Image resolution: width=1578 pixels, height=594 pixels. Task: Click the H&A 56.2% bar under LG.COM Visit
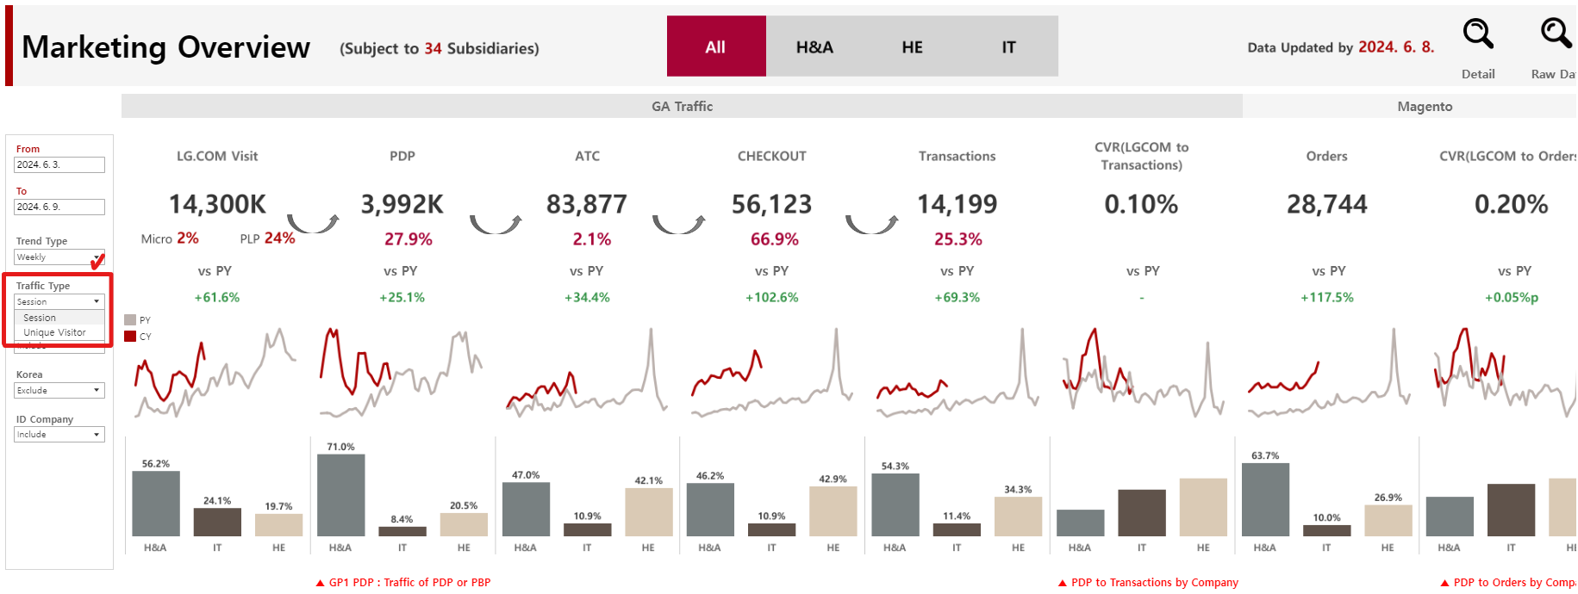click(x=156, y=504)
